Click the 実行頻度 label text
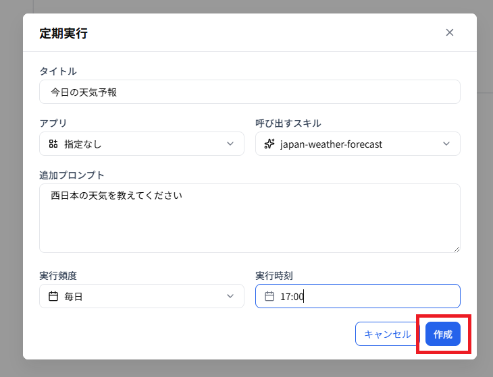The height and width of the screenshot is (377, 493). point(58,276)
